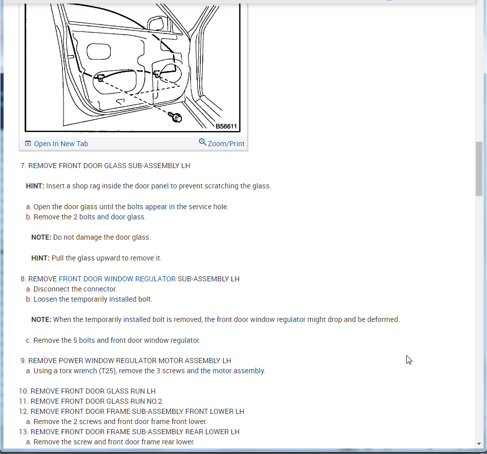
Task: Click the B56611 label in the diagram
Action: (x=226, y=126)
